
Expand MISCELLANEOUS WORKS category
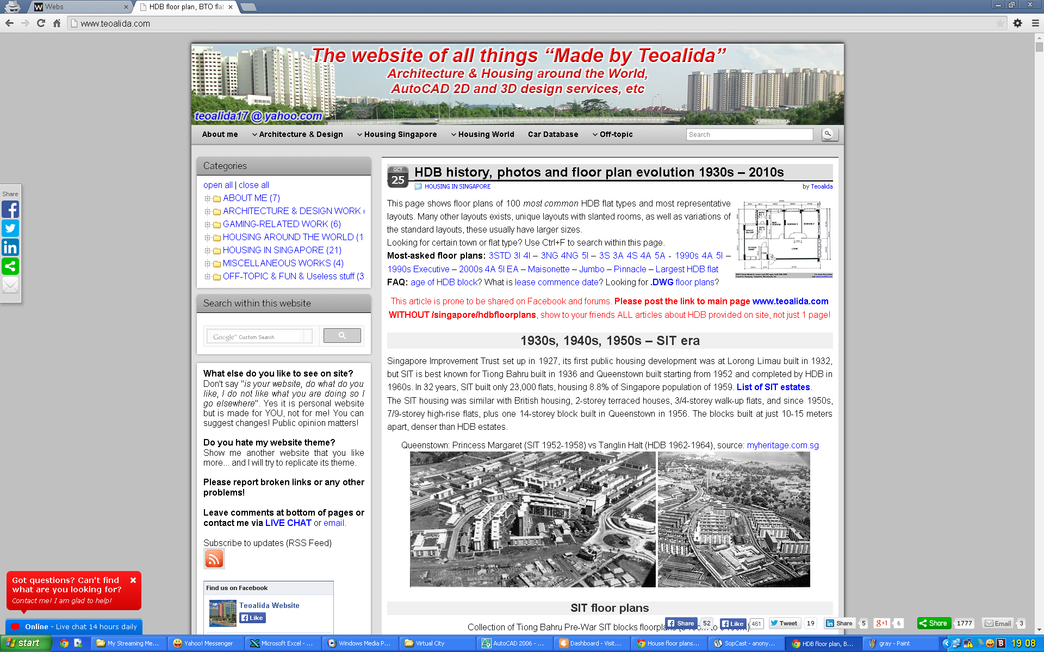point(207,264)
